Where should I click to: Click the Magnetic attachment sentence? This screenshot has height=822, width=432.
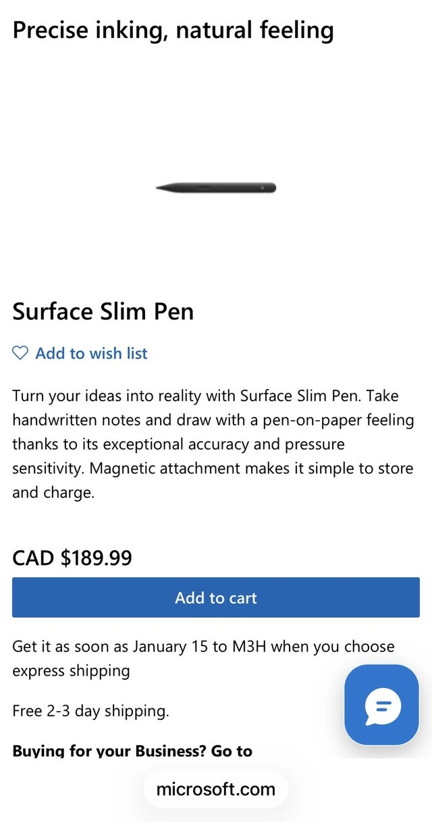click(251, 468)
